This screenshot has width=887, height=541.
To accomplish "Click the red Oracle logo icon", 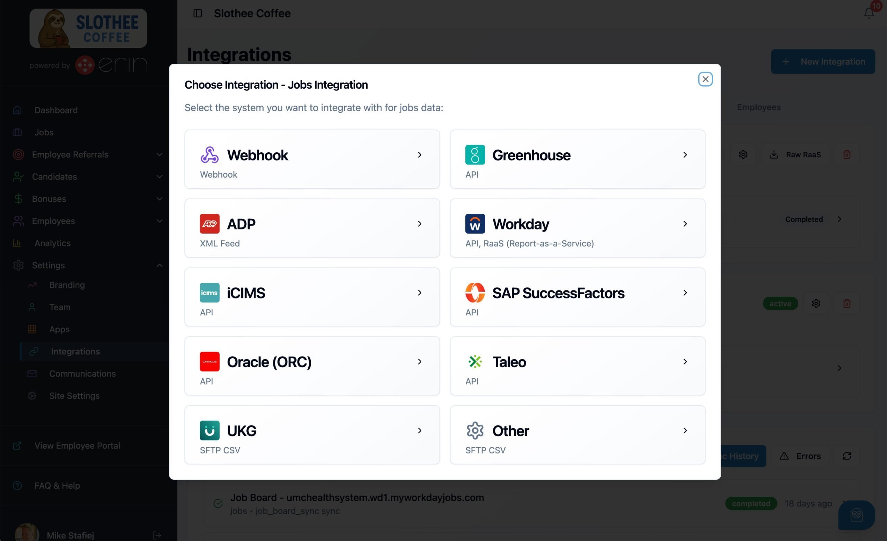I will pyautogui.click(x=210, y=361).
